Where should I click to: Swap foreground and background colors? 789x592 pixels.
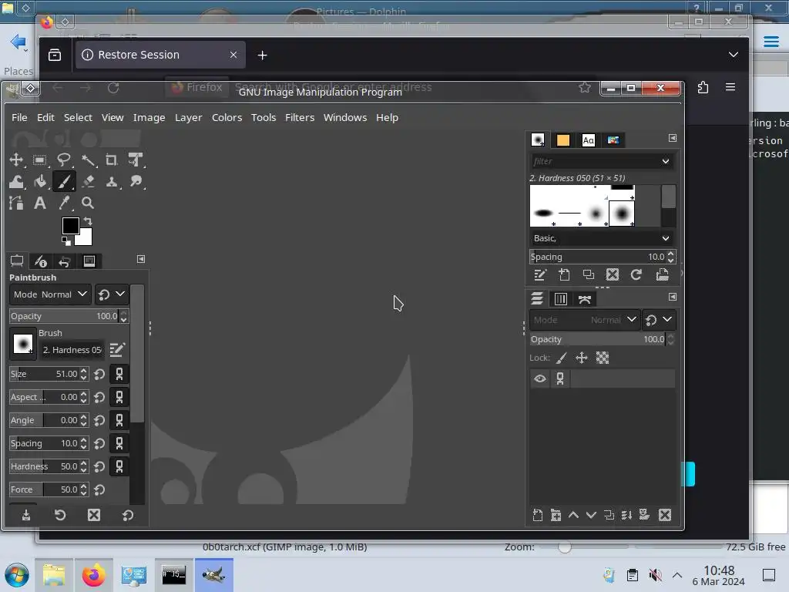(88, 221)
